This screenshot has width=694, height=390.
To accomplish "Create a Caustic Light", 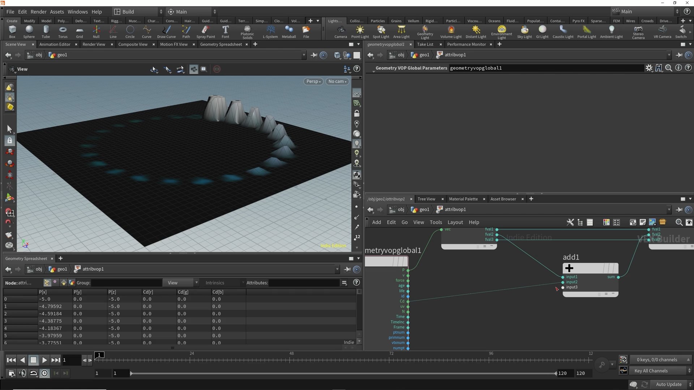I will (563, 32).
